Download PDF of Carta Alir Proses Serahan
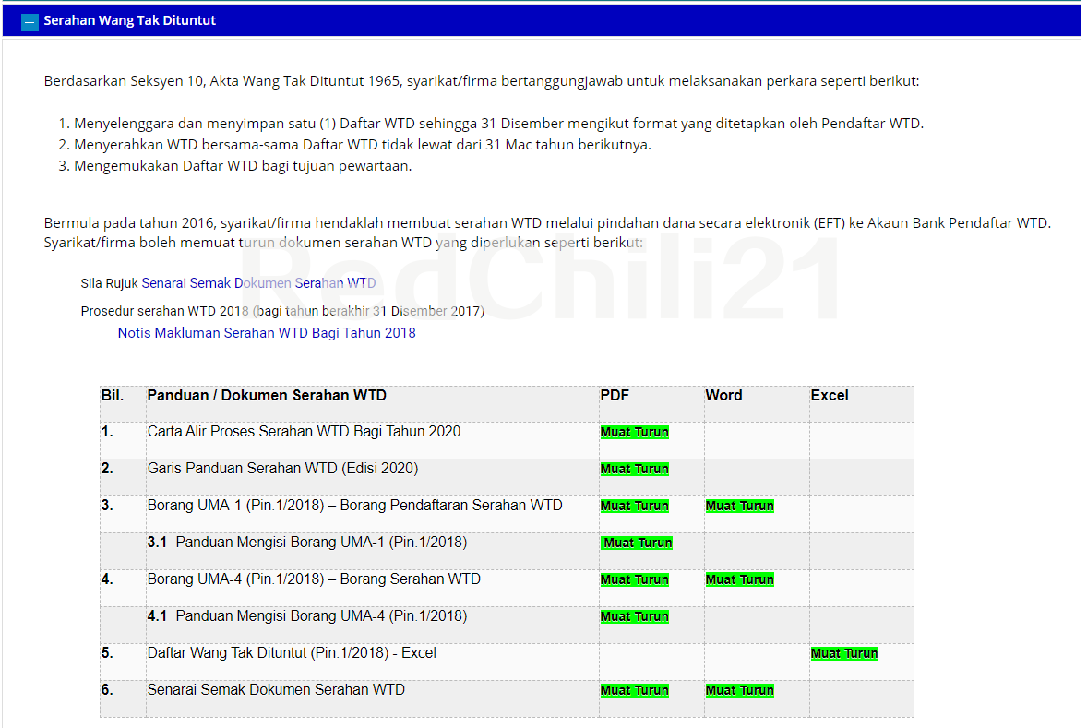This screenshot has height=728, width=1087. tap(635, 432)
